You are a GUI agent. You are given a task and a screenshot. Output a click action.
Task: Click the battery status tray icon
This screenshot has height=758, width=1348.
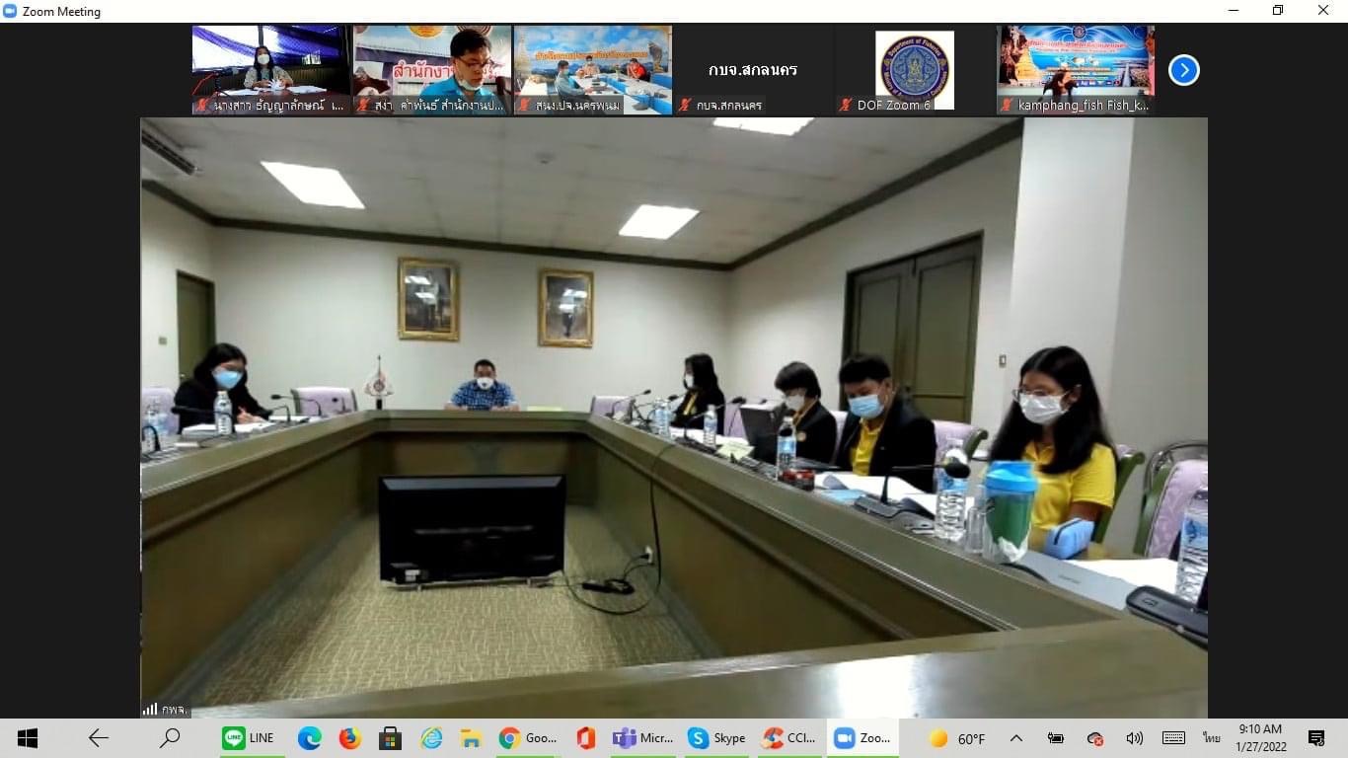click(1055, 738)
